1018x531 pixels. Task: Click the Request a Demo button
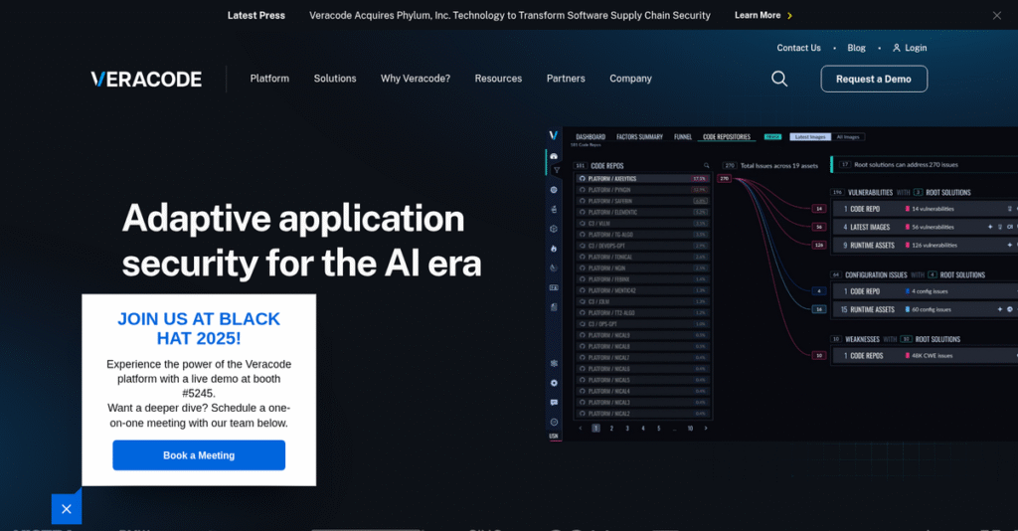pyautogui.click(x=874, y=79)
